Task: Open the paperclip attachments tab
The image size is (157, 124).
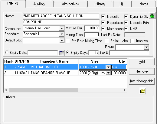Action: (x=122, y=4)
